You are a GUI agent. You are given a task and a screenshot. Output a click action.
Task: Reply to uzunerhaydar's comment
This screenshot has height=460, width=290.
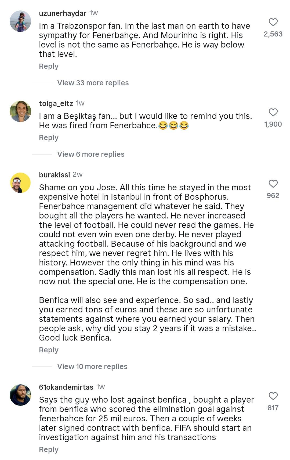[49, 66]
